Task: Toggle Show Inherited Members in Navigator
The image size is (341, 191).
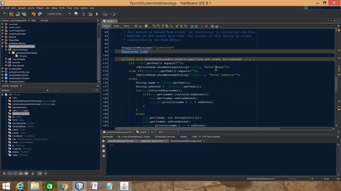Action: tap(4, 173)
